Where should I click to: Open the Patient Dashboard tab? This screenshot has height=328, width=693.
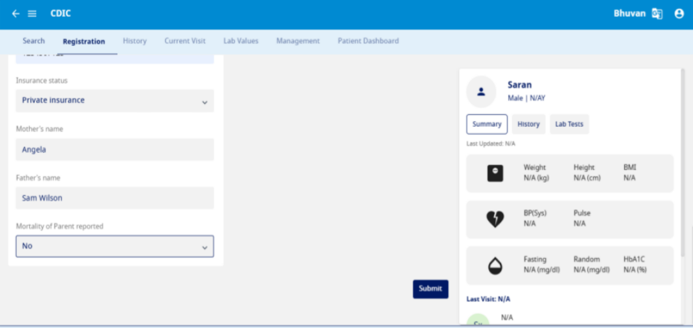(368, 41)
